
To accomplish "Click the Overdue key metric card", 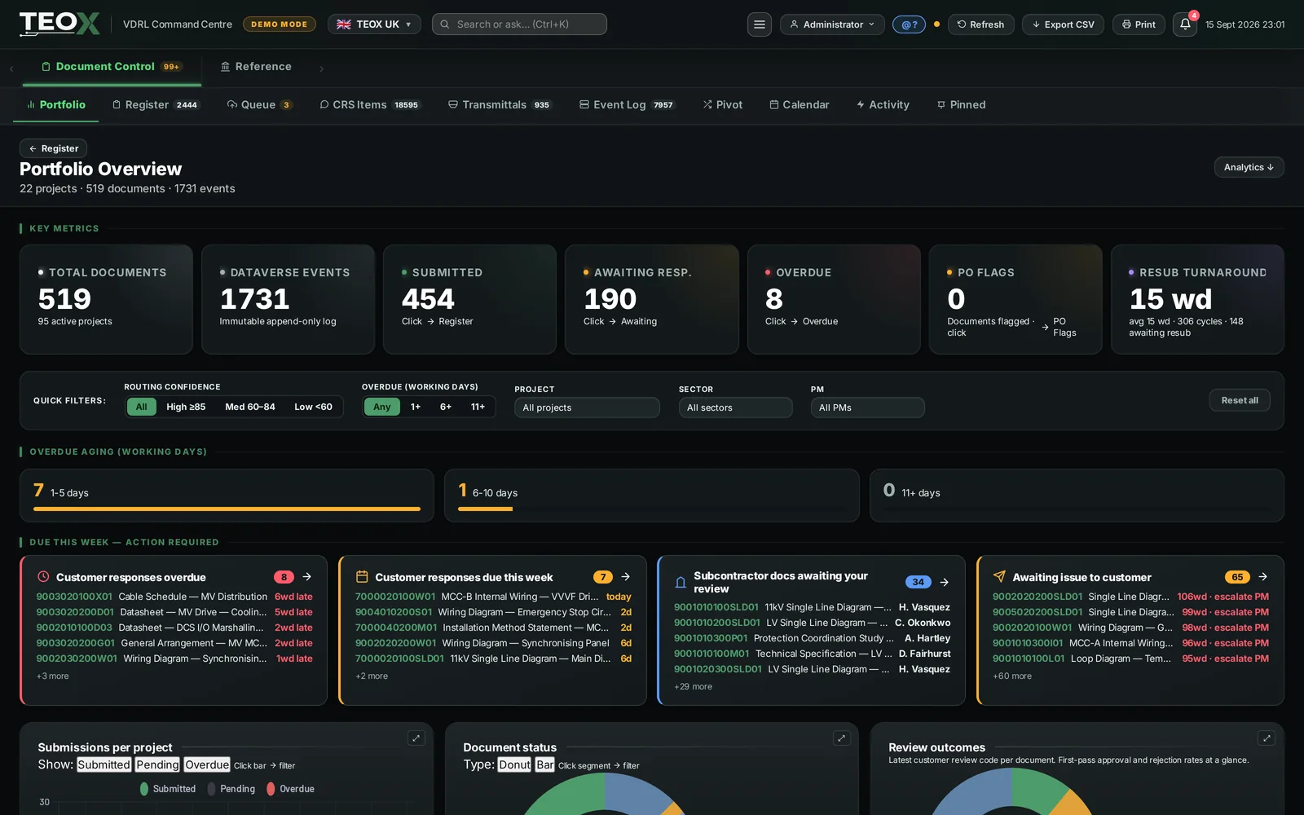I will point(833,299).
